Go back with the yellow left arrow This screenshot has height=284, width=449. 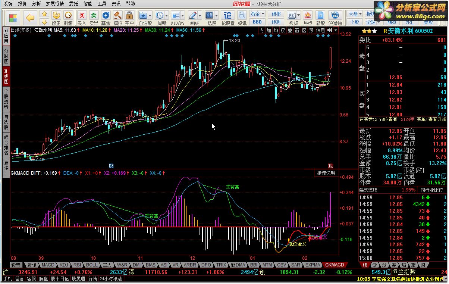click(x=30, y=18)
